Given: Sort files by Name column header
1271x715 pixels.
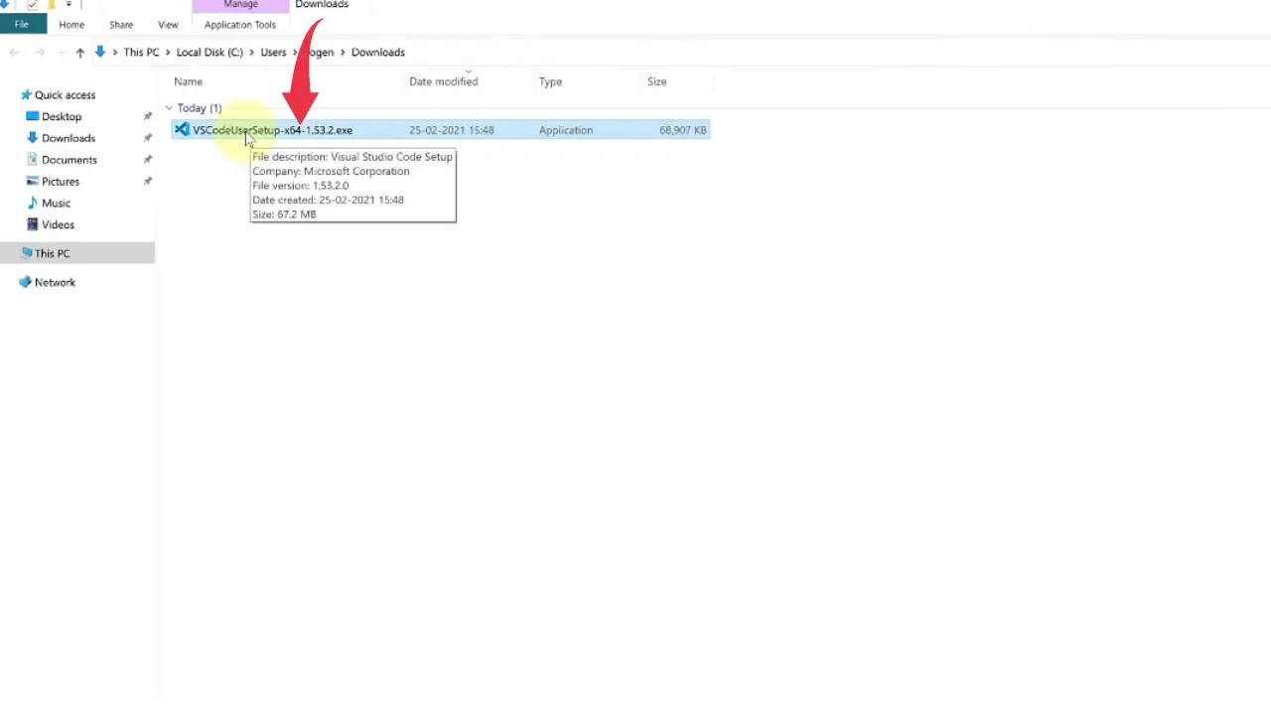Looking at the screenshot, I should coord(189,81).
